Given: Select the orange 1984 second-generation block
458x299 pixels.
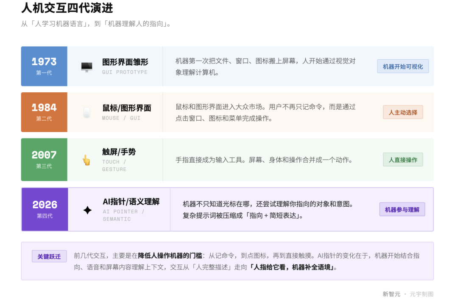Looking at the screenshot, I should (44, 112).
